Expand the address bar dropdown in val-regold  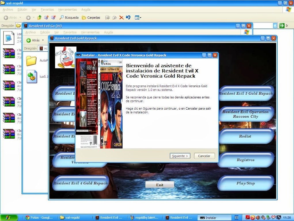coord(275,26)
